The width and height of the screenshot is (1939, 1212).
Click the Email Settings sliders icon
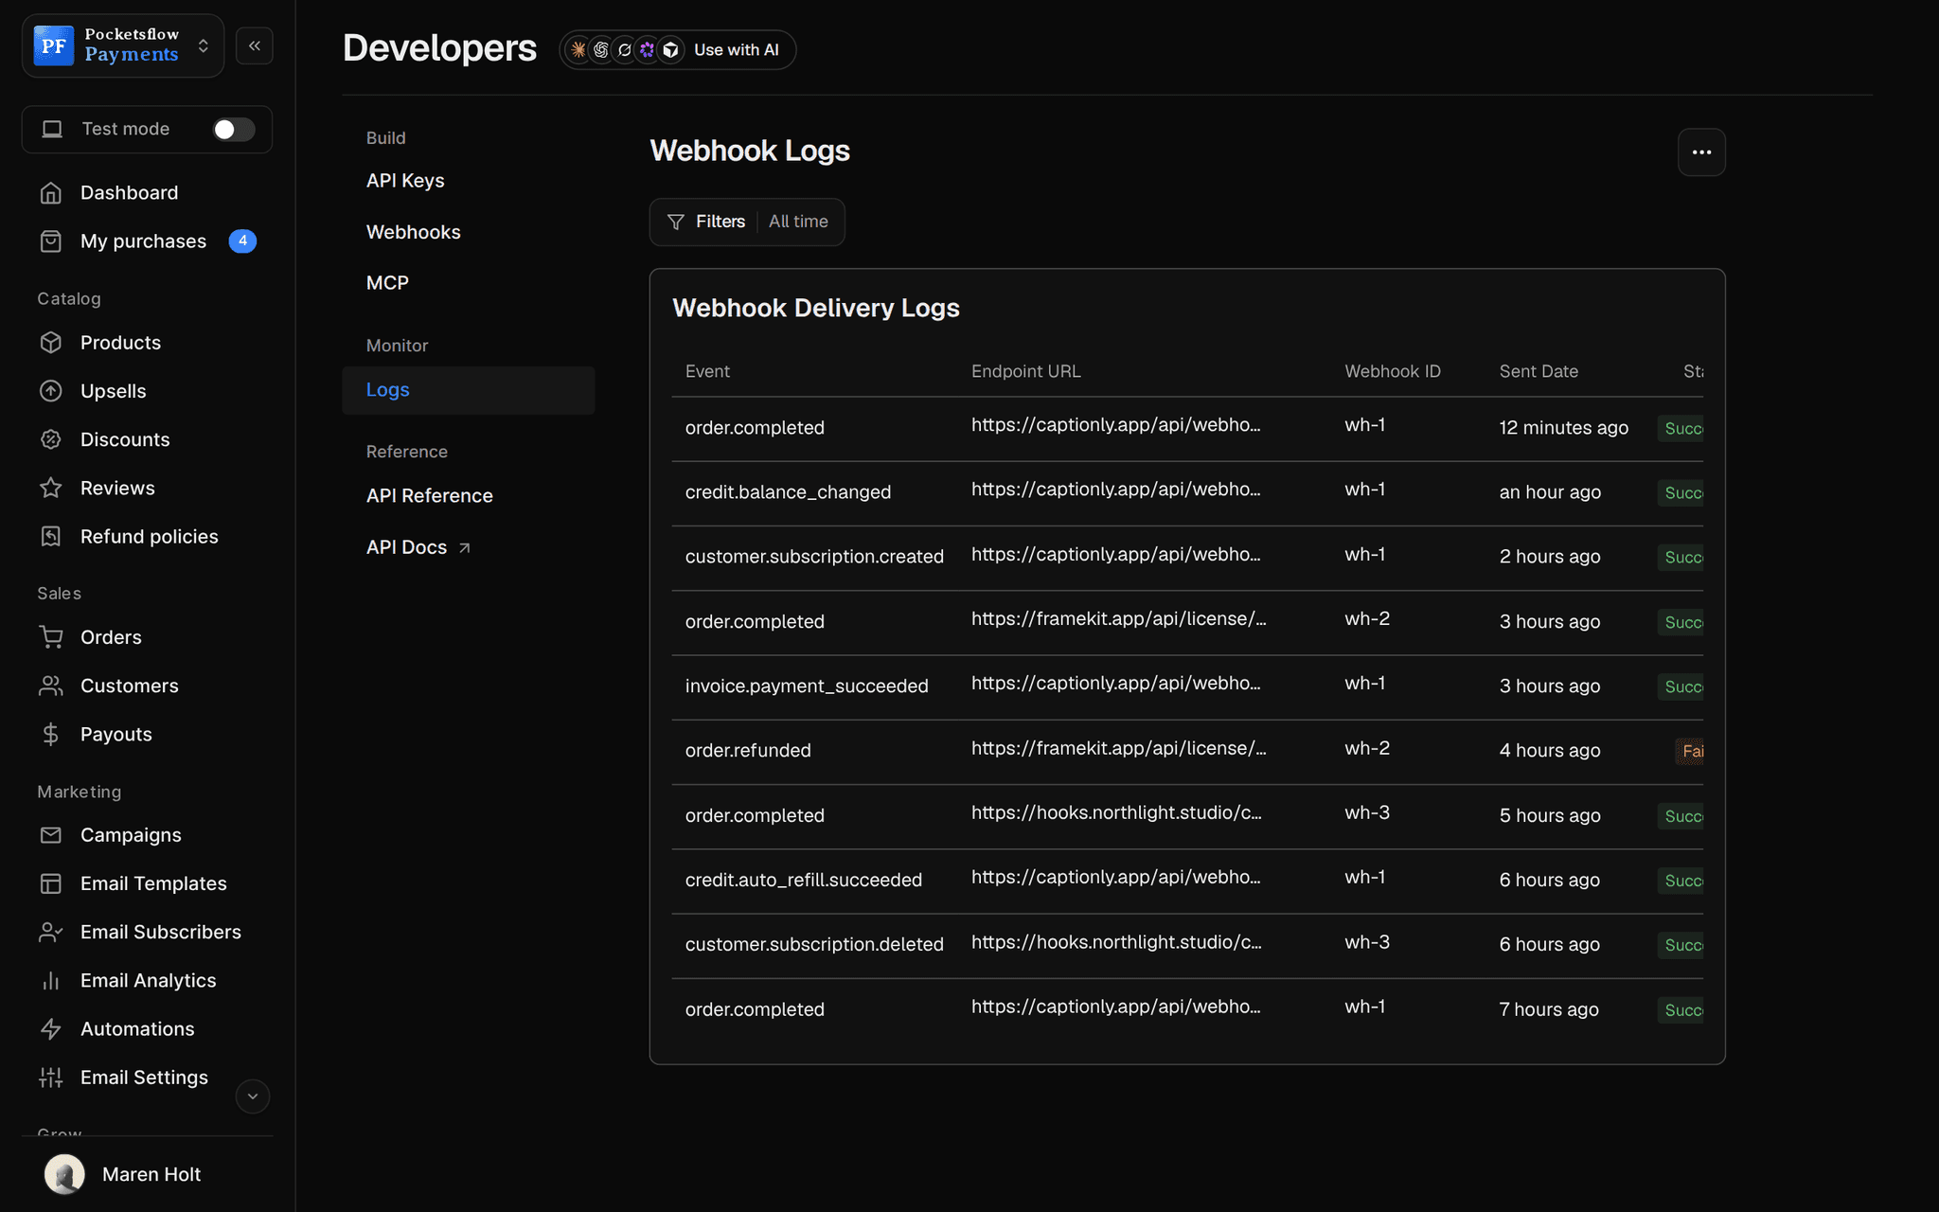tap(51, 1078)
